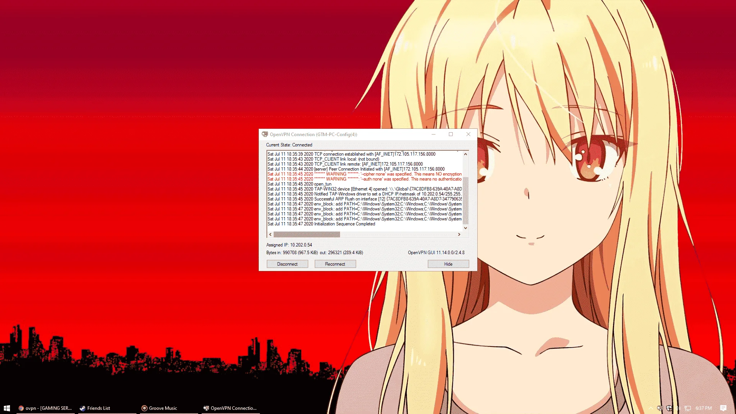Click the Reconnect button
The image size is (736, 414).
pos(335,264)
